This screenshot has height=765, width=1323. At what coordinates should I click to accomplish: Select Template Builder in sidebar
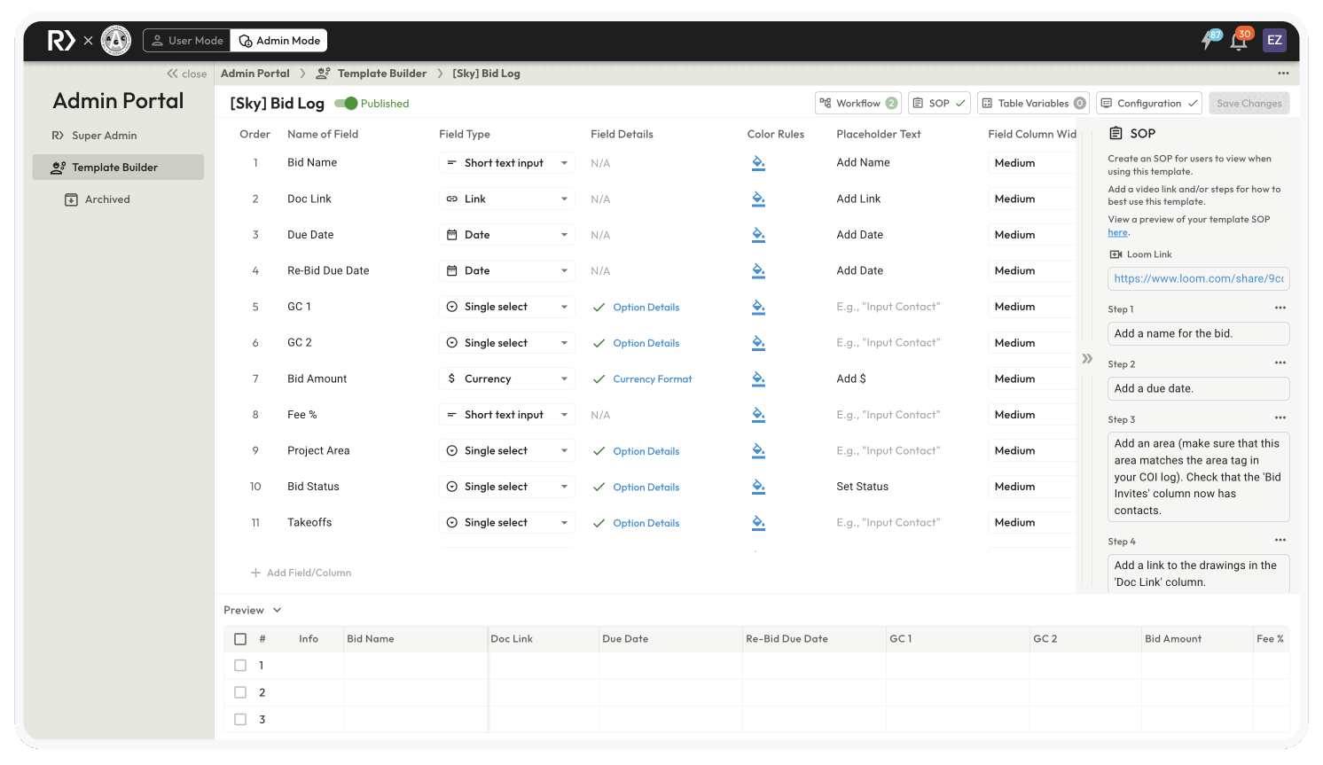(118, 168)
